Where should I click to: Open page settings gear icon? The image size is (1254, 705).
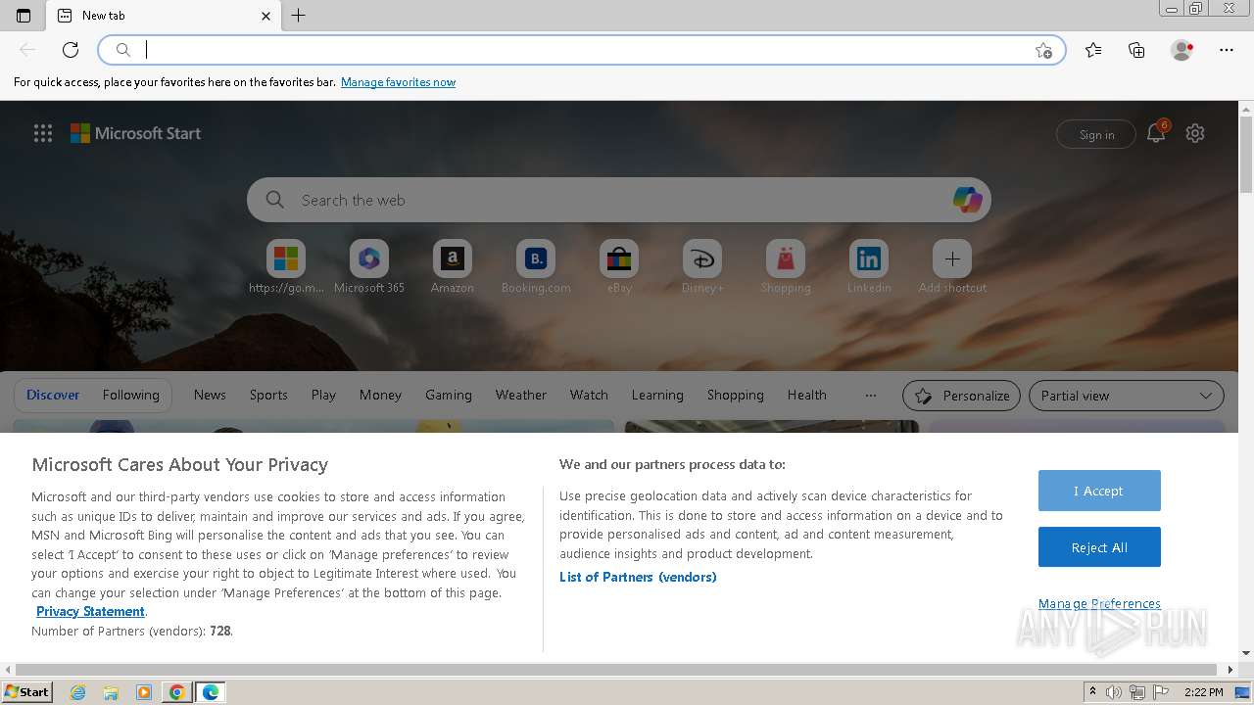pos(1195,133)
